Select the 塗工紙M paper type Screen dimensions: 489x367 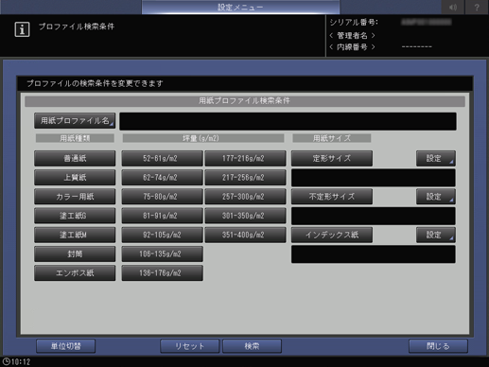75,235
